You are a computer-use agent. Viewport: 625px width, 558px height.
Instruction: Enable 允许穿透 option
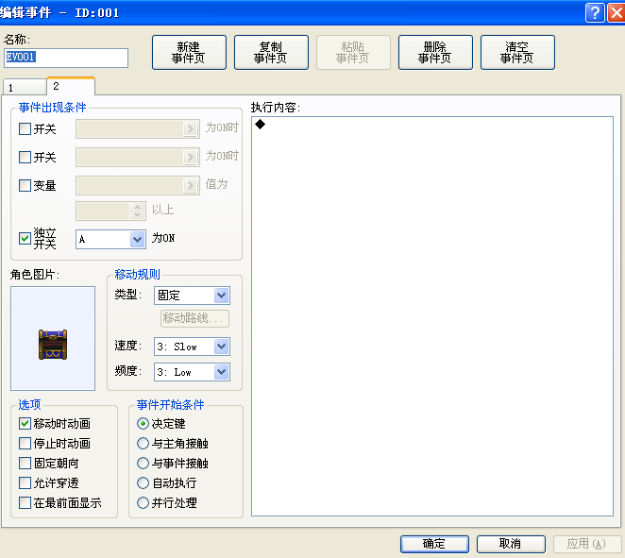[x=25, y=483]
